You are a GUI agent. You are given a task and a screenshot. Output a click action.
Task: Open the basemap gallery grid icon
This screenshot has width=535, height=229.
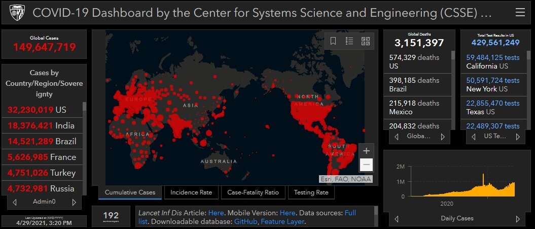point(366,41)
